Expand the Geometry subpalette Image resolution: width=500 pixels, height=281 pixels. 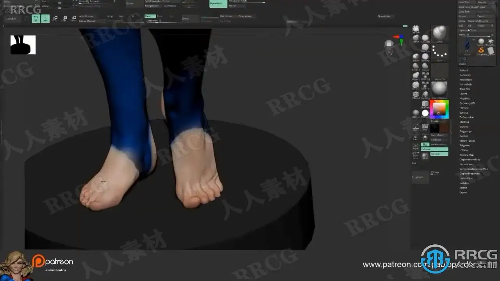coord(465,75)
